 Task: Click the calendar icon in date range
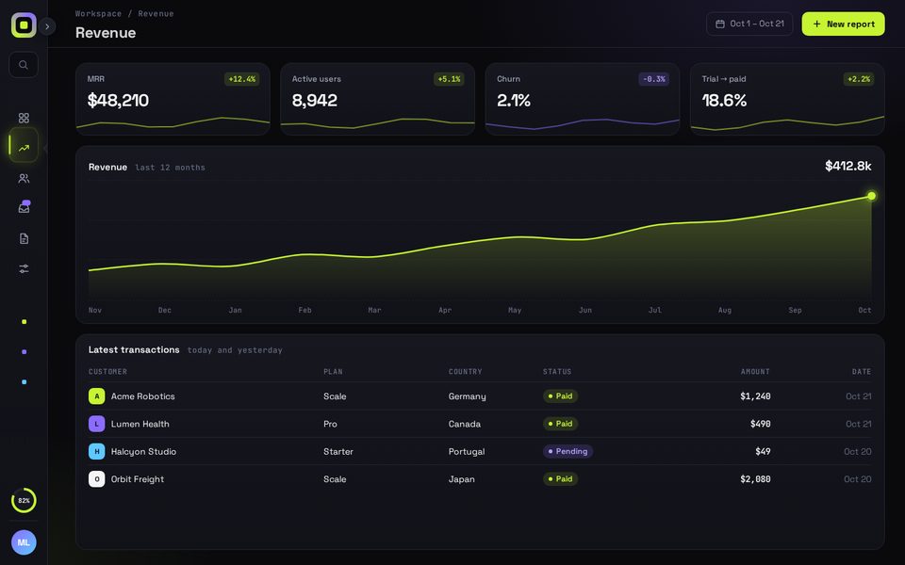(x=720, y=24)
